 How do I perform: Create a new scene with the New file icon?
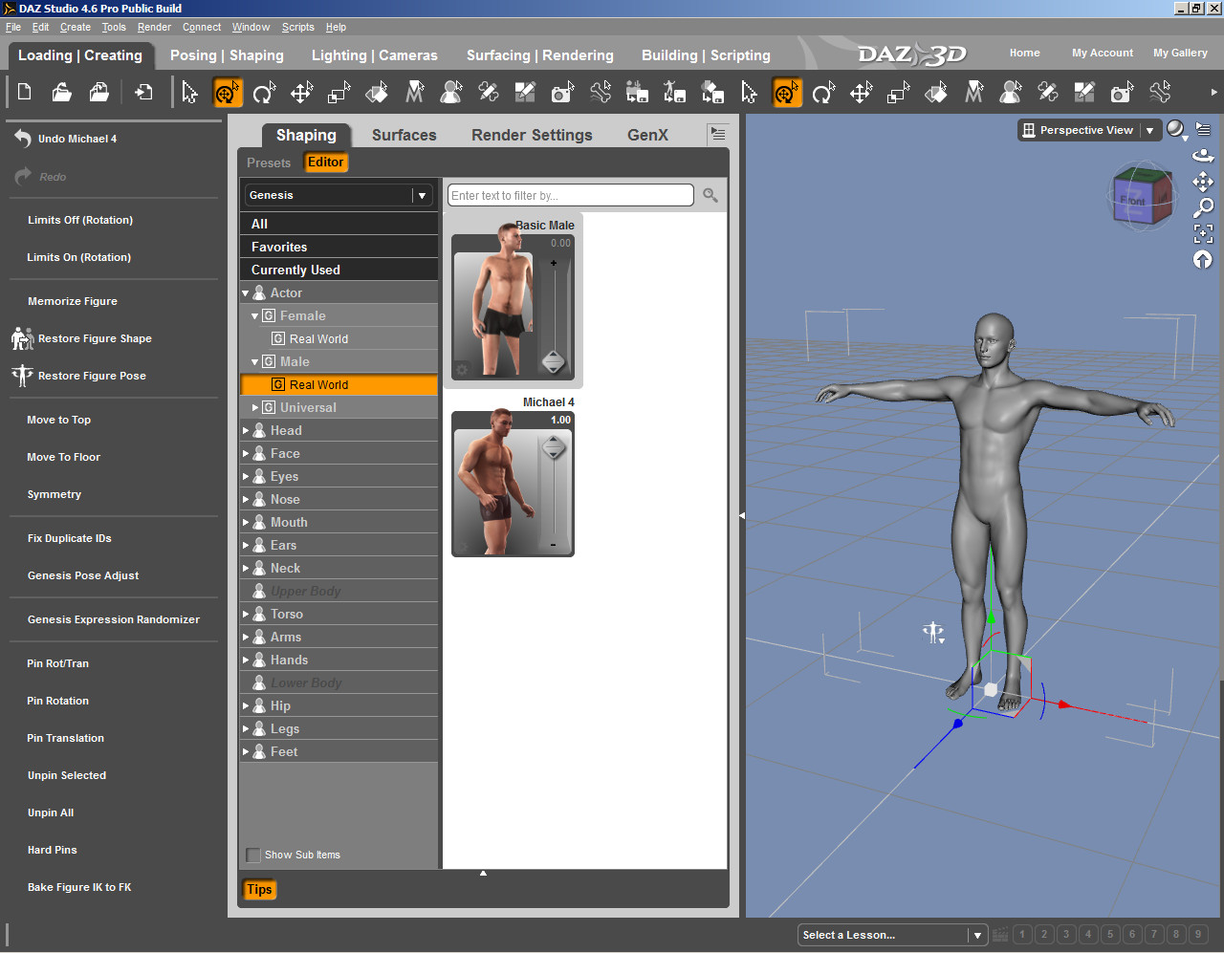pyautogui.click(x=25, y=92)
